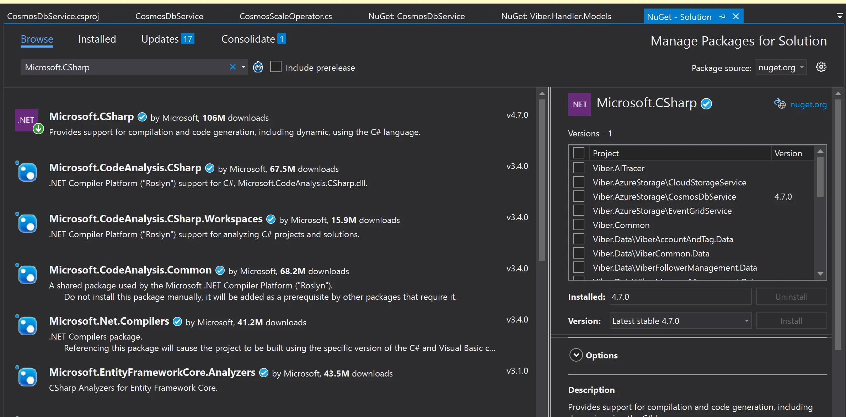The image size is (846, 417).
Task: Open the nuget.org link
Action: 808,104
